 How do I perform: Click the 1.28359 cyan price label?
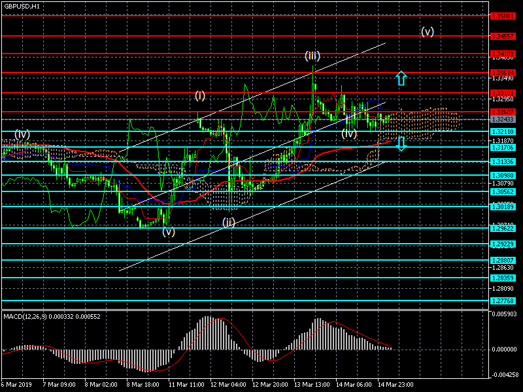coord(503,278)
